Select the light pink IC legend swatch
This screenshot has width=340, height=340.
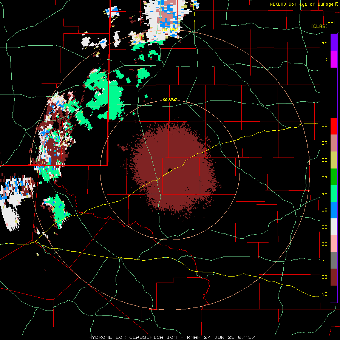click(x=334, y=244)
